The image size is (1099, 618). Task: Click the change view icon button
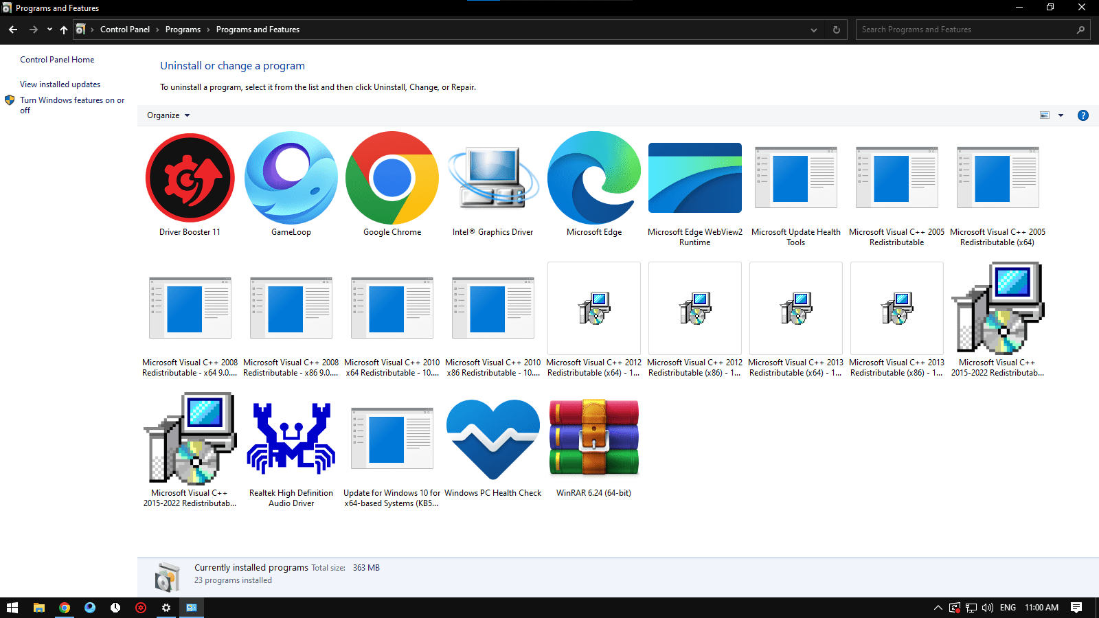(x=1045, y=115)
